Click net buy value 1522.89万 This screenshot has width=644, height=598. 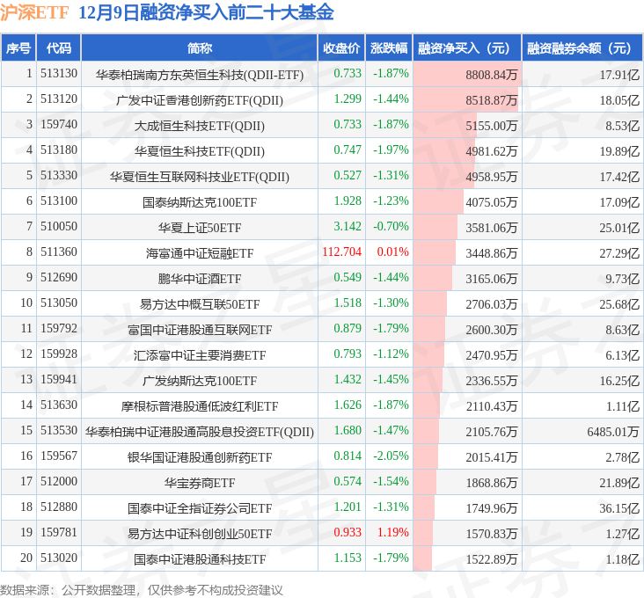click(x=491, y=558)
